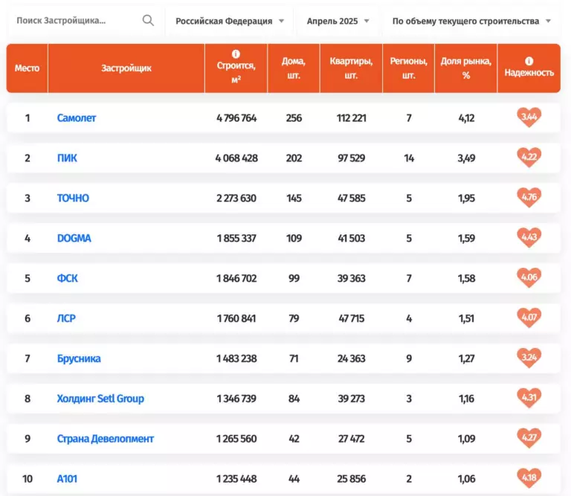Image resolution: width=571 pixels, height=496 pixels.
Task: Select the value 1 855 337
Action: pyautogui.click(x=236, y=238)
